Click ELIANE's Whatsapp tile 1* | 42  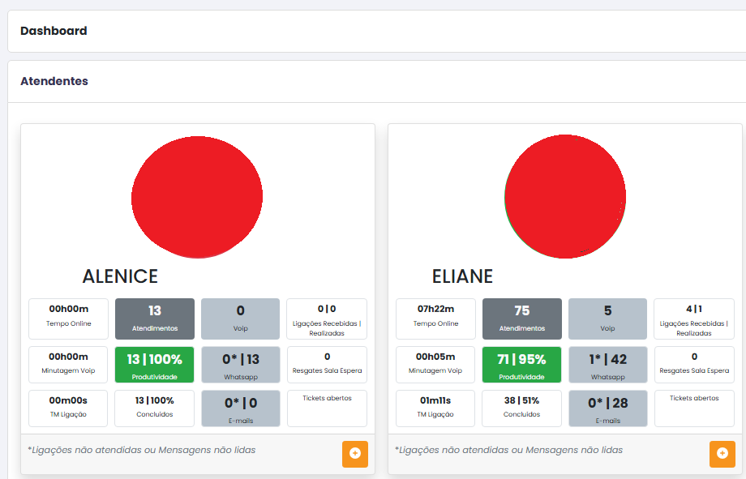pyautogui.click(x=607, y=365)
